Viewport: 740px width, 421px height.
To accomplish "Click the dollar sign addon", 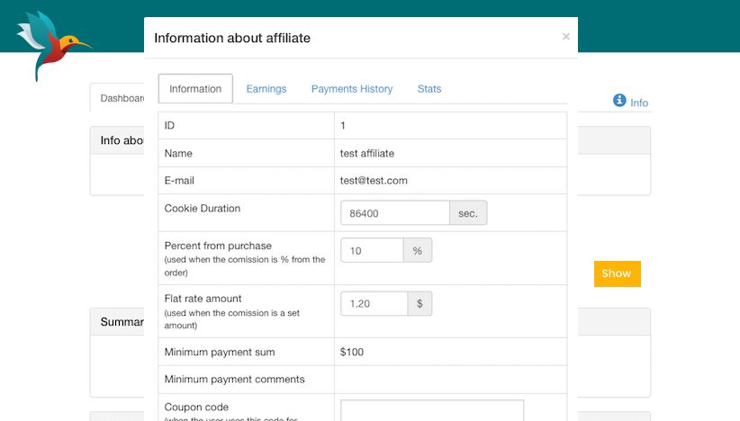I will pyautogui.click(x=420, y=304).
